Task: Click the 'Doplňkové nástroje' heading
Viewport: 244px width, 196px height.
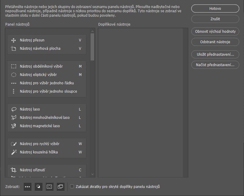Action: point(114,24)
